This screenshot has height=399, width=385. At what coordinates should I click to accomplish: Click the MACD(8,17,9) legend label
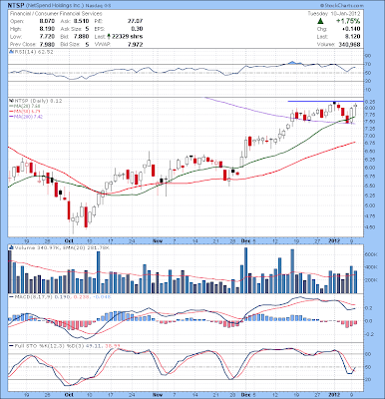(33, 296)
